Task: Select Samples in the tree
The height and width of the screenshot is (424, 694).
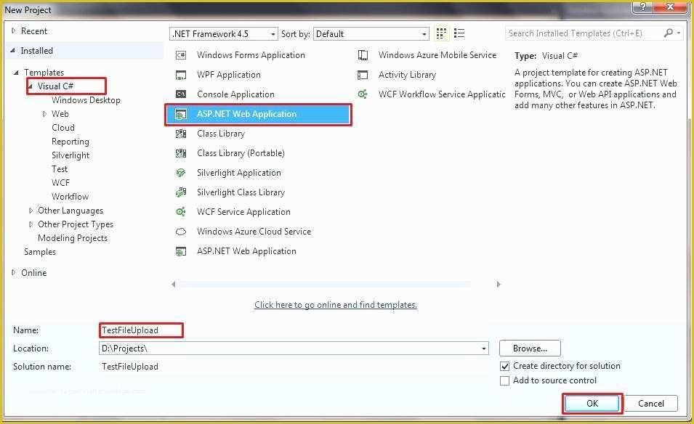Action: tap(40, 252)
